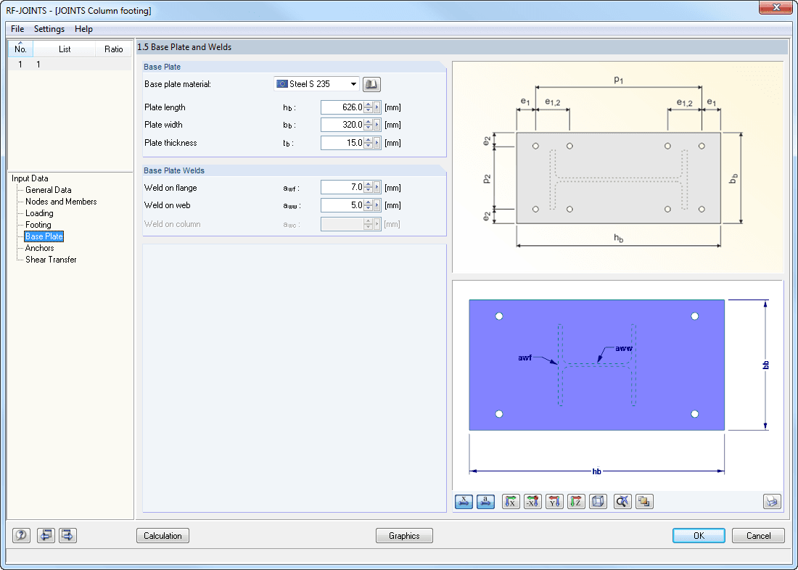Image resolution: width=798 pixels, height=570 pixels.
Task: Click the 'Input Data' tree root label
Action: [x=30, y=178]
